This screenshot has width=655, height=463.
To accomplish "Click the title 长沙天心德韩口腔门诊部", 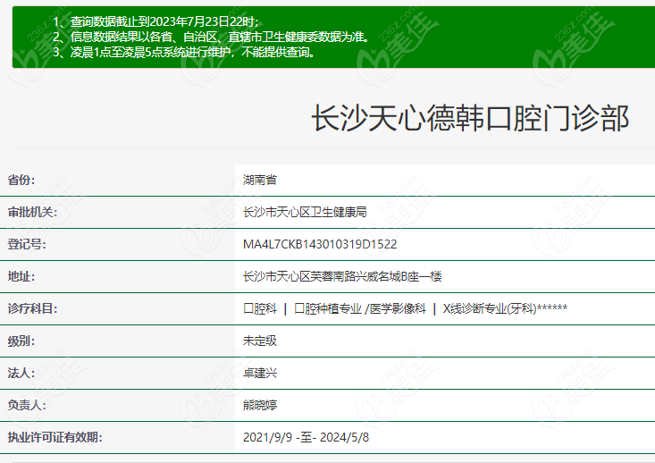I will (469, 119).
